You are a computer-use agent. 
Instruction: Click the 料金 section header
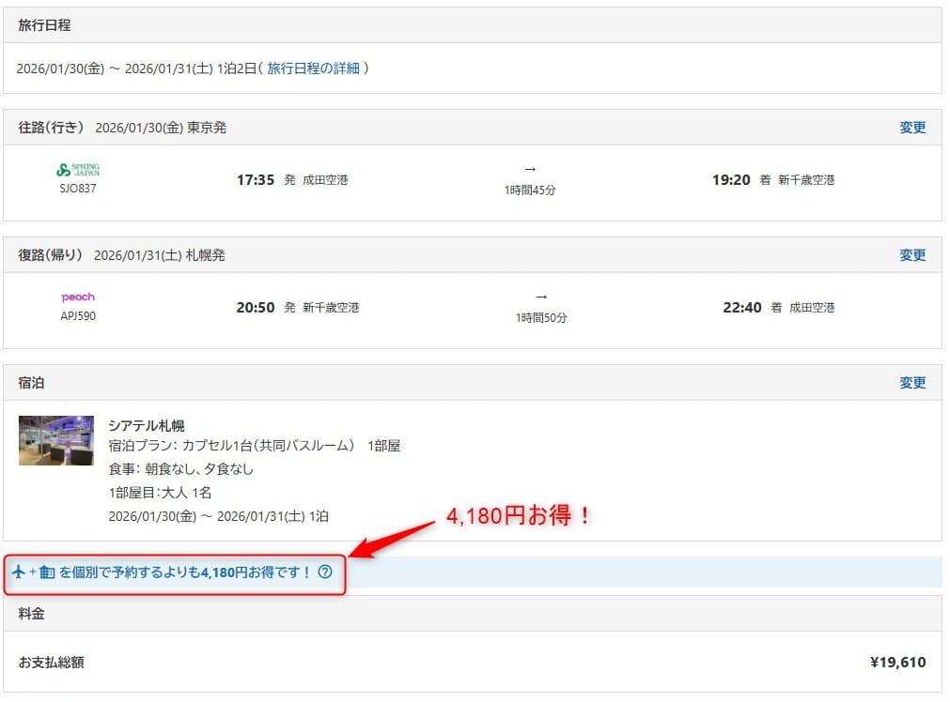(32, 614)
